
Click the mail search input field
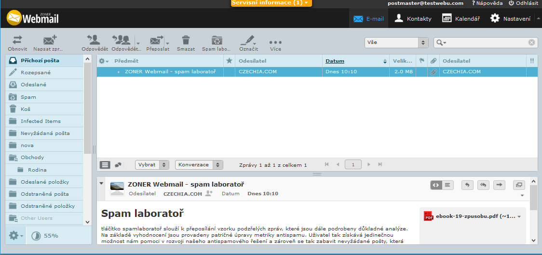tap(487, 42)
